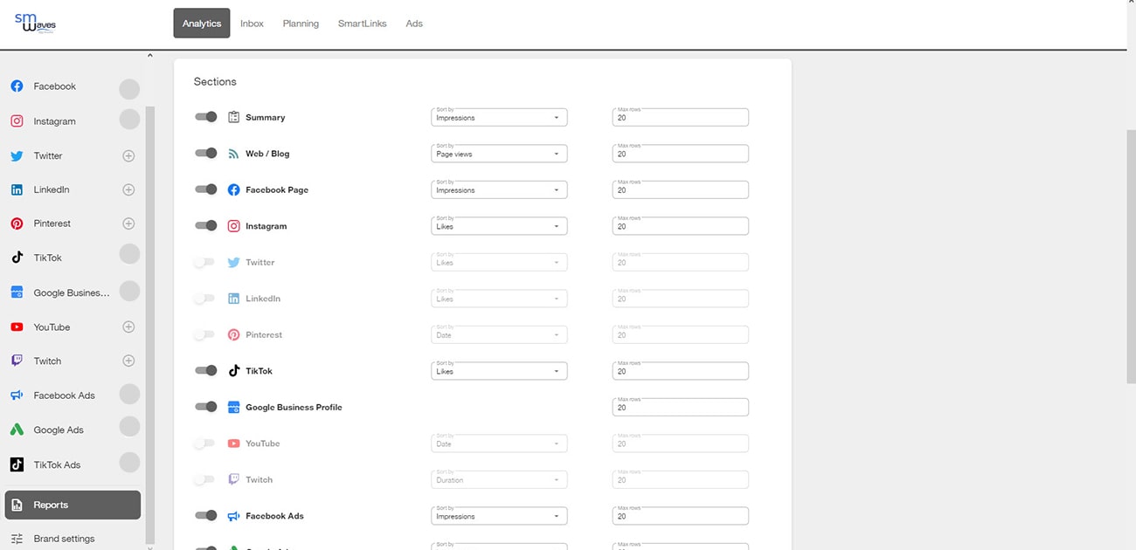
Task: Click the Twitch icon in sidebar
Action: coord(17,361)
